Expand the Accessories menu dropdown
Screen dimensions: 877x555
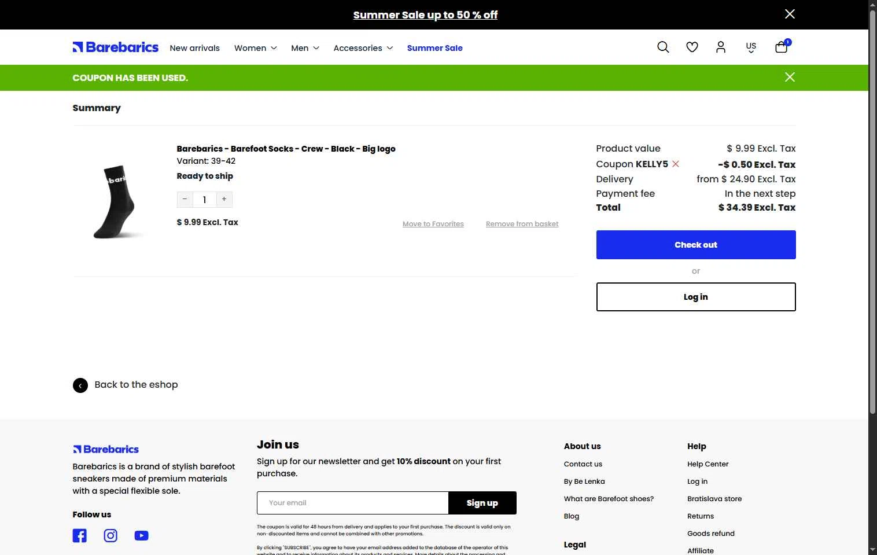click(363, 48)
